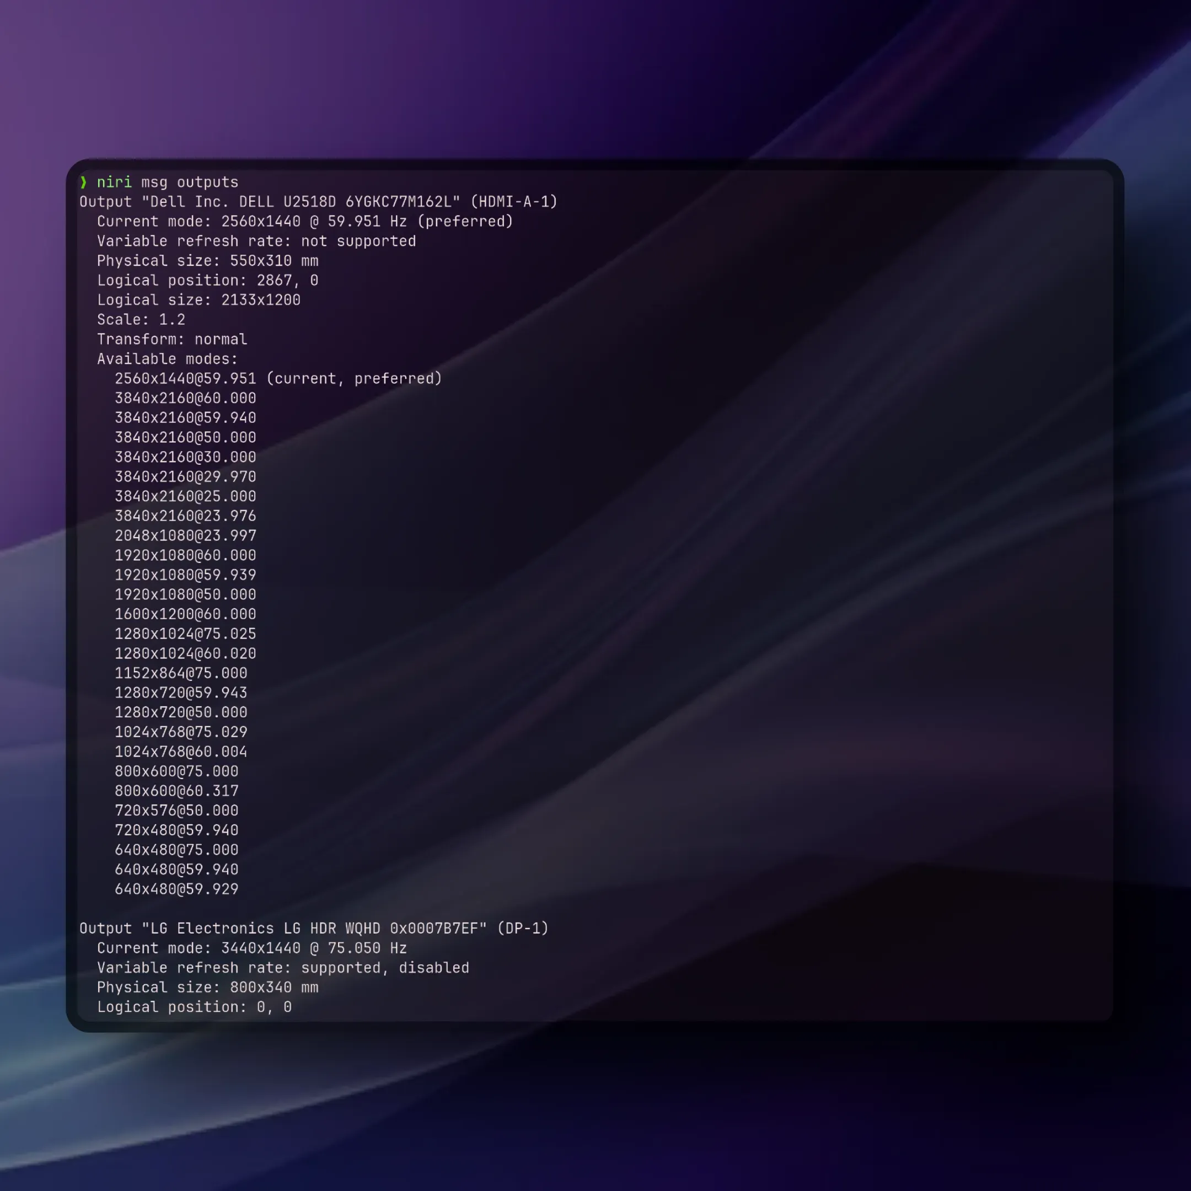This screenshot has height=1191, width=1191.
Task: Click mode '2048x1080@23.997'
Action: pos(186,537)
